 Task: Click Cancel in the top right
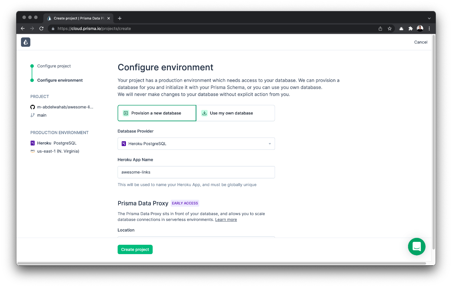pyautogui.click(x=421, y=42)
